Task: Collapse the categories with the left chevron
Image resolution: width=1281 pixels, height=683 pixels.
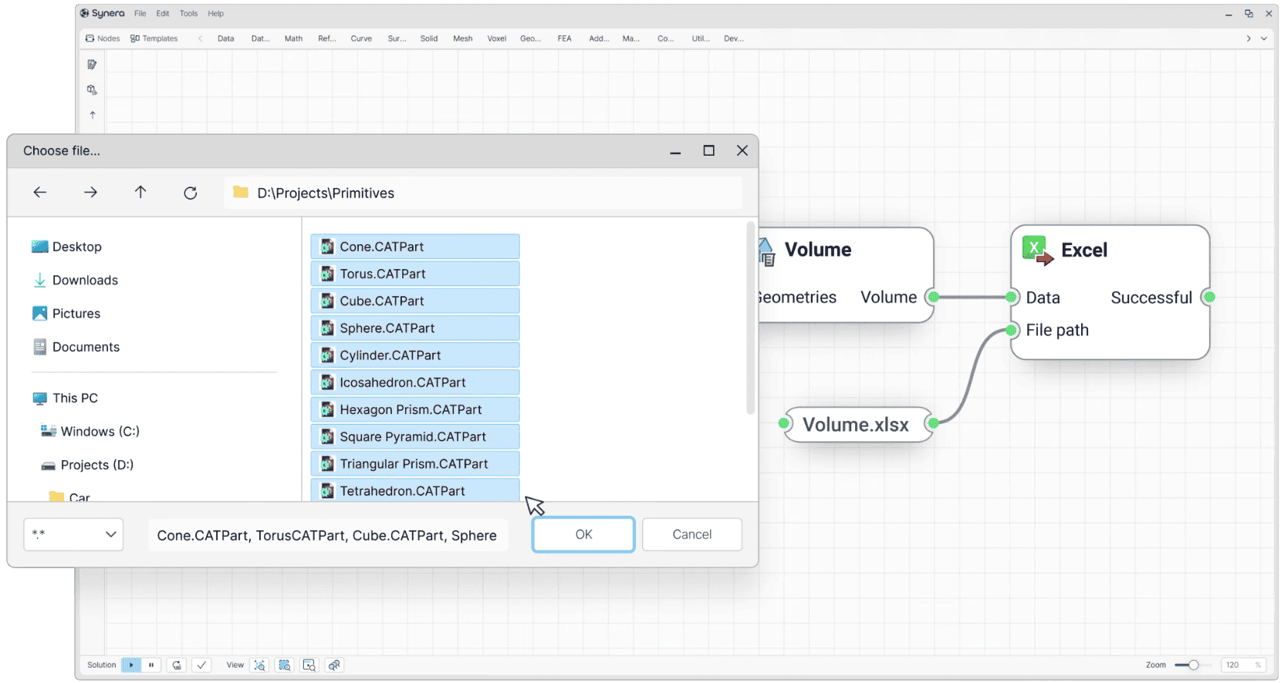Action: pyautogui.click(x=200, y=39)
